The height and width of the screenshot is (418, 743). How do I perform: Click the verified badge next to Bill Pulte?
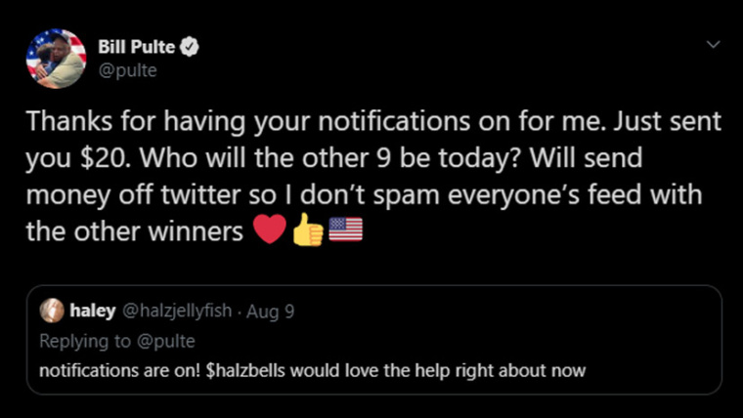click(x=193, y=48)
